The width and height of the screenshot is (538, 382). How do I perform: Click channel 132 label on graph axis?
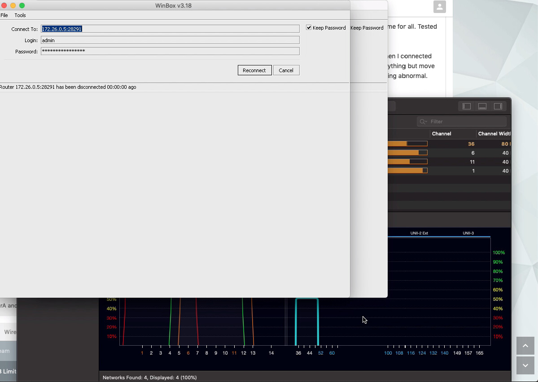tap(433, 353)
